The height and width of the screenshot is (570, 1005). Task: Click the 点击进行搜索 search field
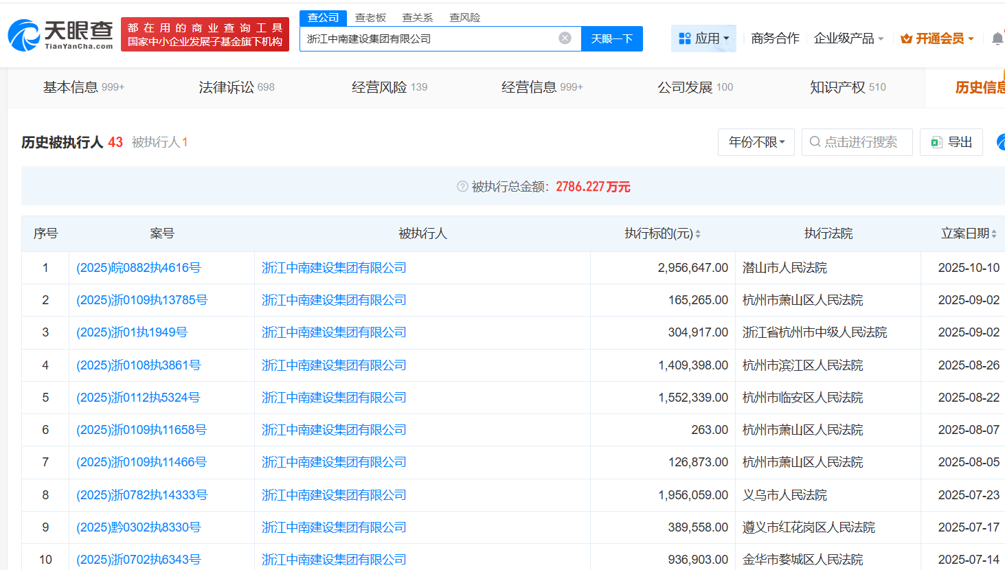point(857,142)
